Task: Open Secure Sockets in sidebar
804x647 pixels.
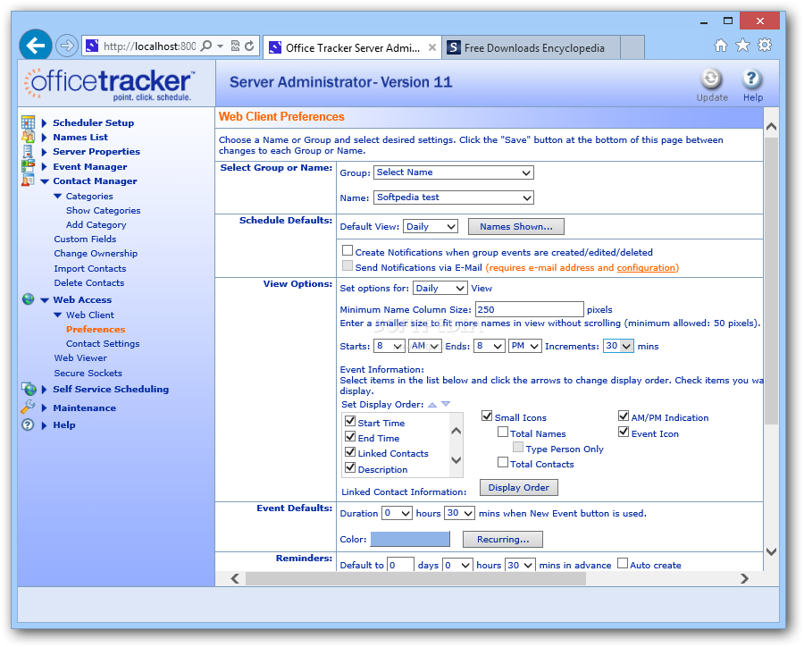Action: [88, 373]
